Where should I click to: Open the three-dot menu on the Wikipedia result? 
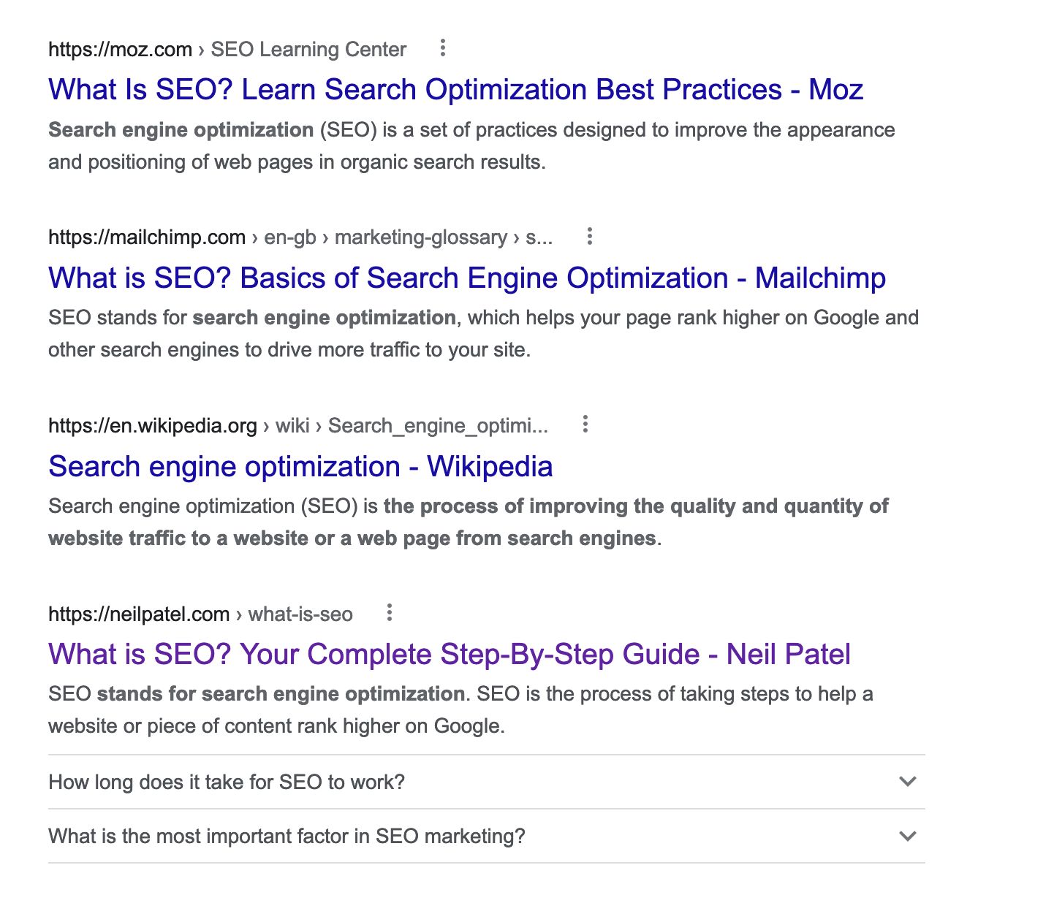coord(585,424)
